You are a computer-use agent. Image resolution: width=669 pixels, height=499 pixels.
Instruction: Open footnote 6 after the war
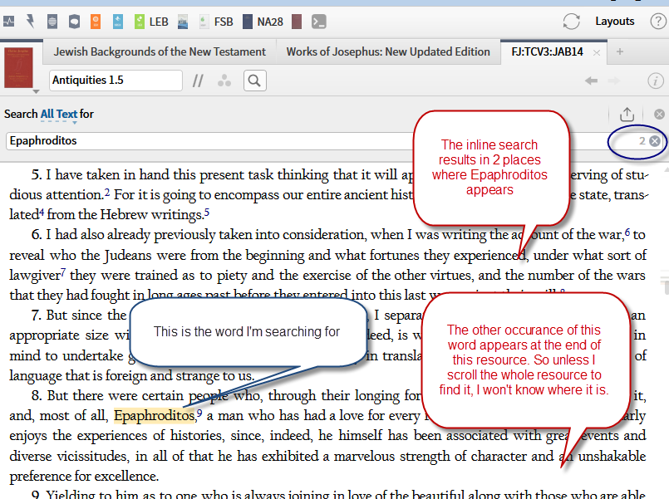tap(627, 232)
